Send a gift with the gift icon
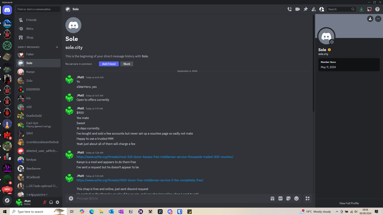The width and height of the screenshot is (383, 215). coord(272,199)
